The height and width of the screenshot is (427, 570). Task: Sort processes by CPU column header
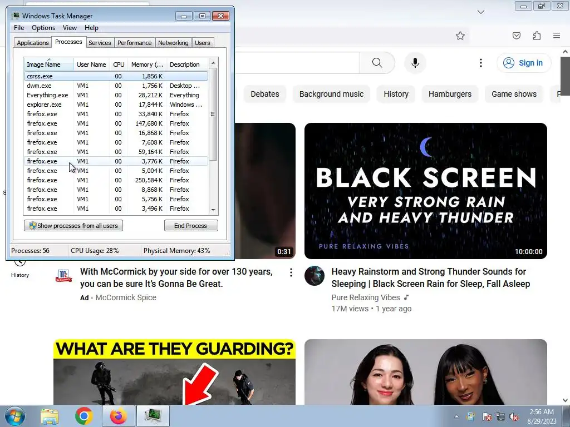(x=119, y=64)
